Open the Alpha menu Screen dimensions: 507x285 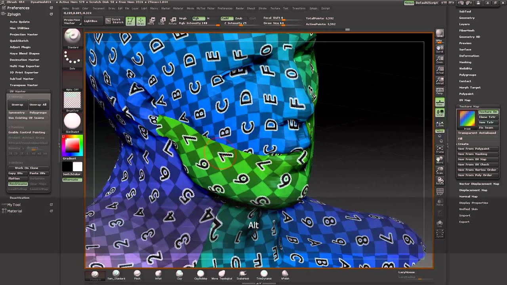click(x=65, y=8)
